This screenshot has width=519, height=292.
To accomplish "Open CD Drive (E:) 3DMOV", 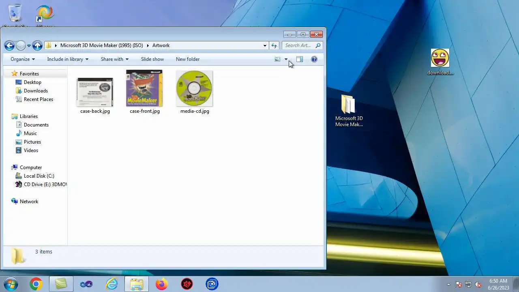I will (41, 185).
